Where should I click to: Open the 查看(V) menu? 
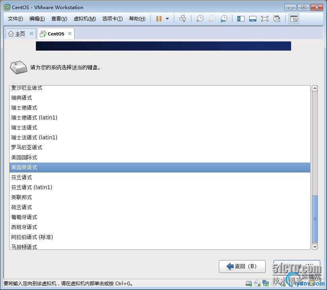click(x=59, y=19)
